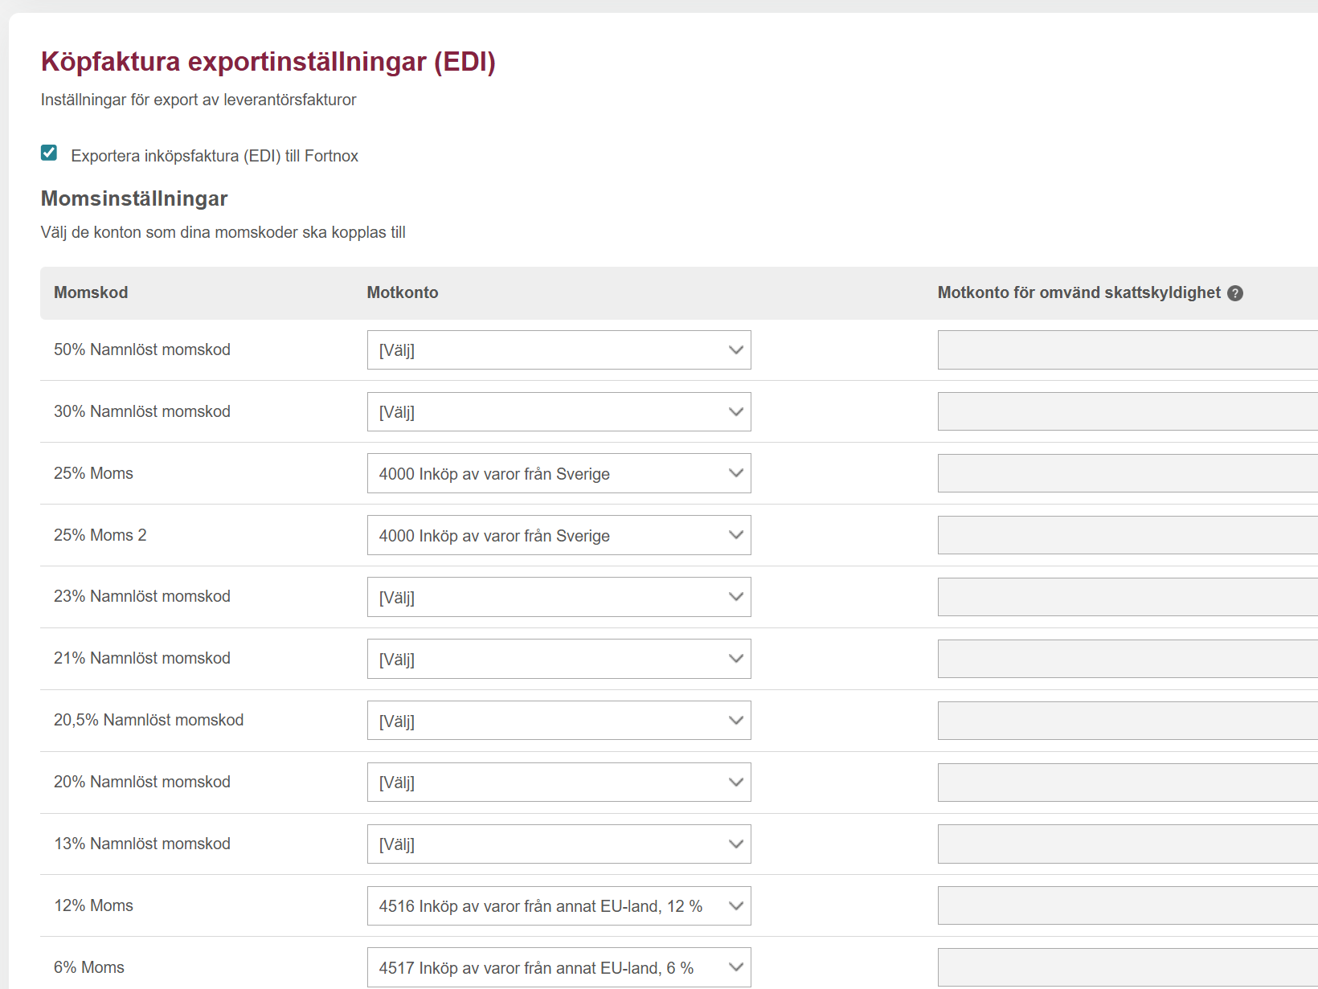This screenshot has width=1318, height=989.
Task: Open Motkonto dropdown for 25% Moms 2
Action: click(559, 536)
